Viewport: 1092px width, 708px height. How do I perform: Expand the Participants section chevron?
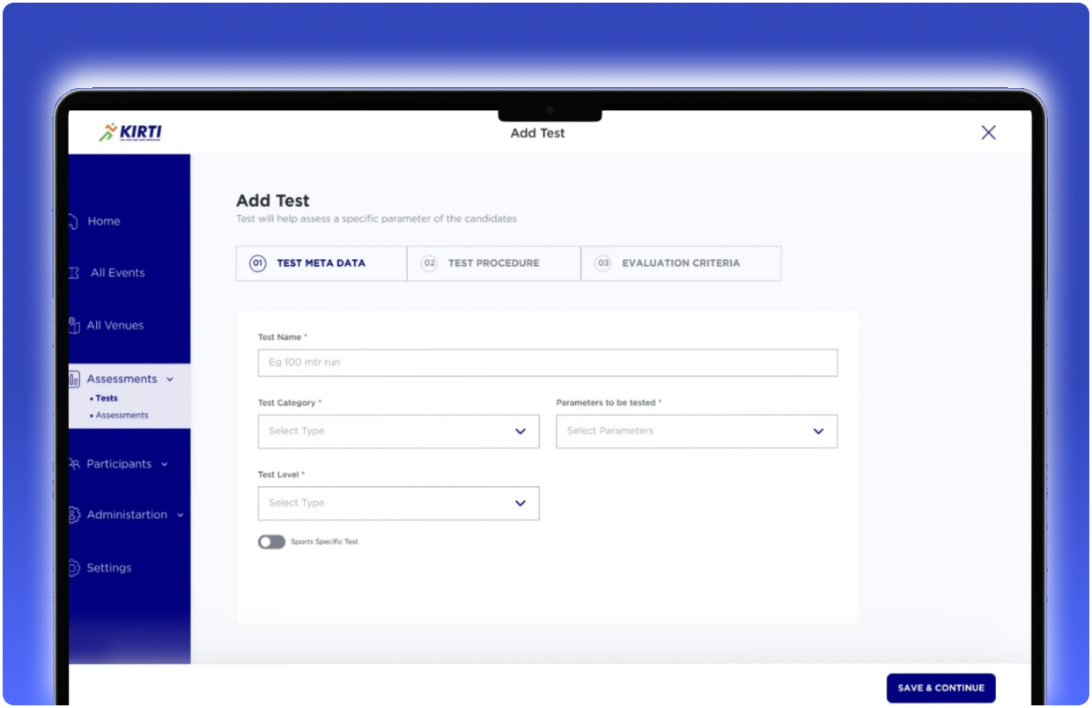pos(164,464)
